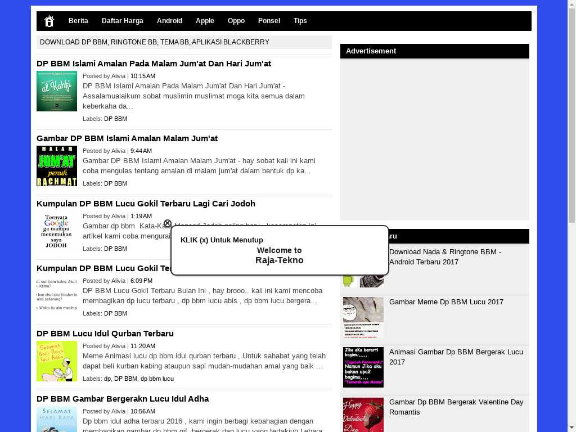This screenshot has height=432, width=576.
Task: Open the al Kahfi post thumbnail
Action: pos(57,91)
